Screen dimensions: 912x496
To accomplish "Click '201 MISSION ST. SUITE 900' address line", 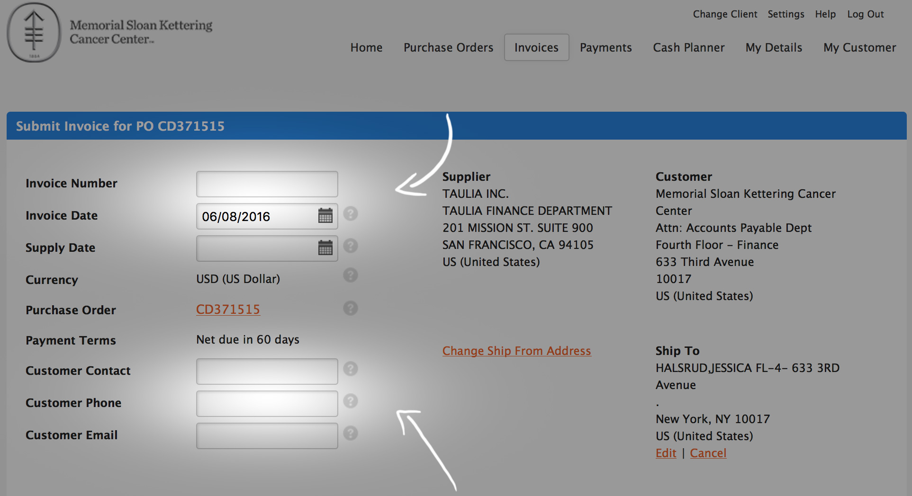I will point(517,228).
